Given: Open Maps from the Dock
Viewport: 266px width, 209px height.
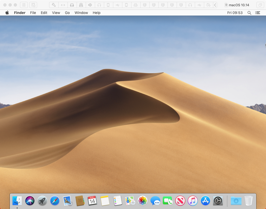Looking at the screenshot, I should (129, 201).
